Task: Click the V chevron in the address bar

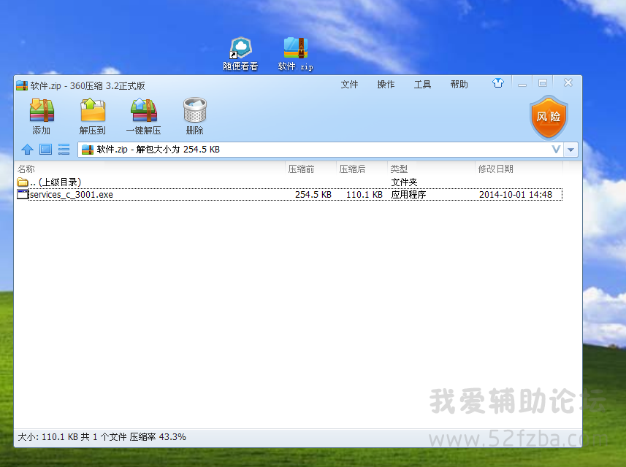Action: click(556, 150)
